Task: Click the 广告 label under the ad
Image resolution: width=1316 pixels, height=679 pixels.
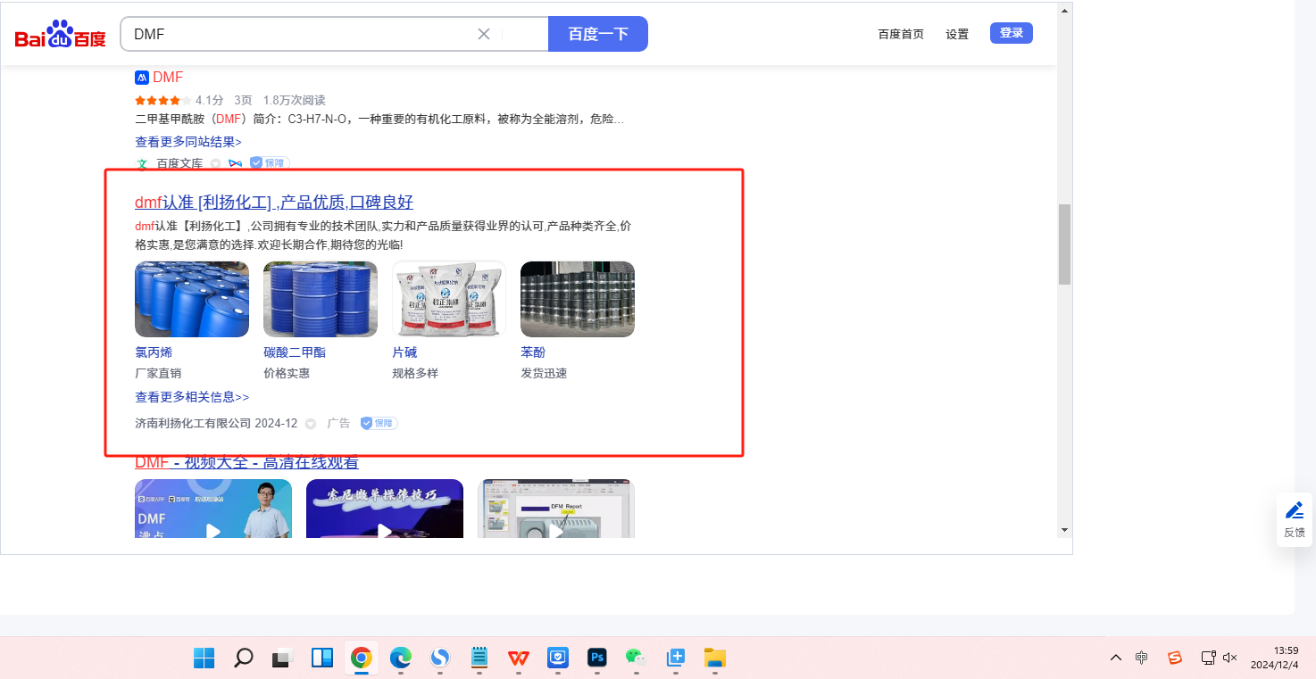Action: coord(338,423)
